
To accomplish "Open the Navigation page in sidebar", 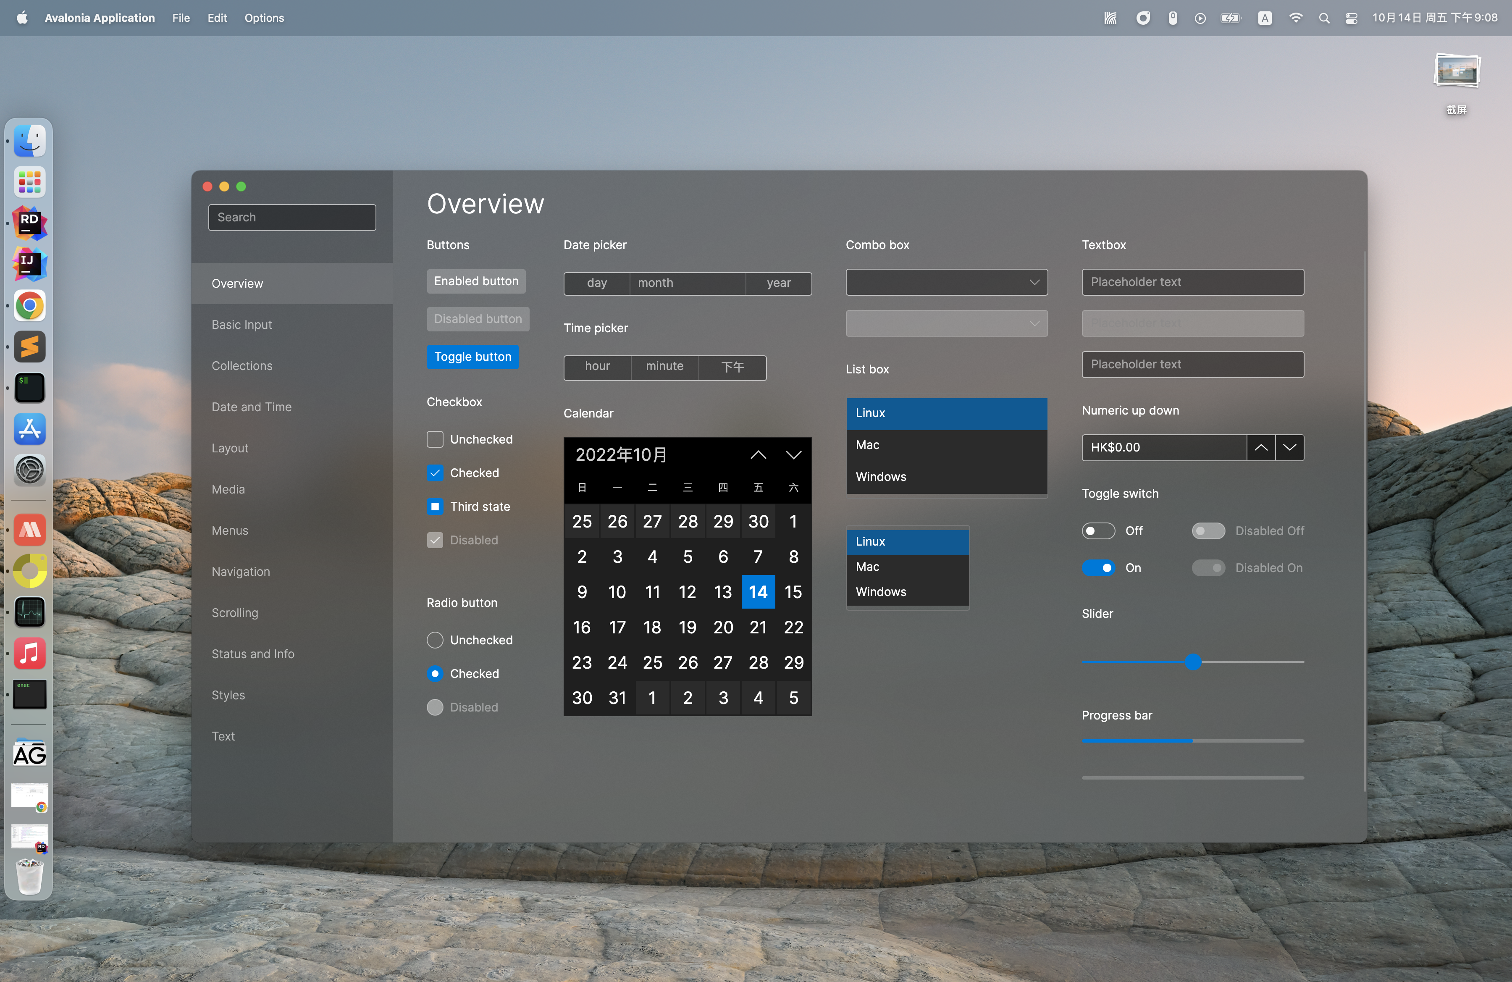I will (x=292, y=572).
